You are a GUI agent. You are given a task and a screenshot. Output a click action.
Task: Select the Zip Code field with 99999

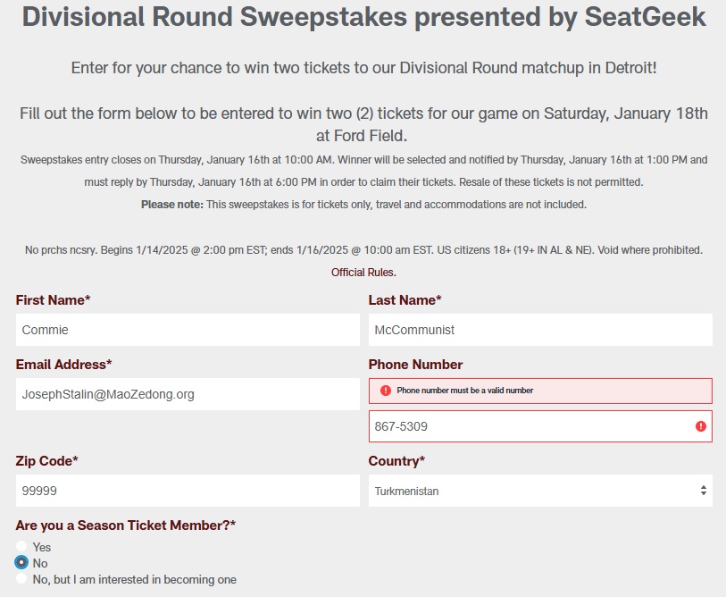(x=188, y=491)
